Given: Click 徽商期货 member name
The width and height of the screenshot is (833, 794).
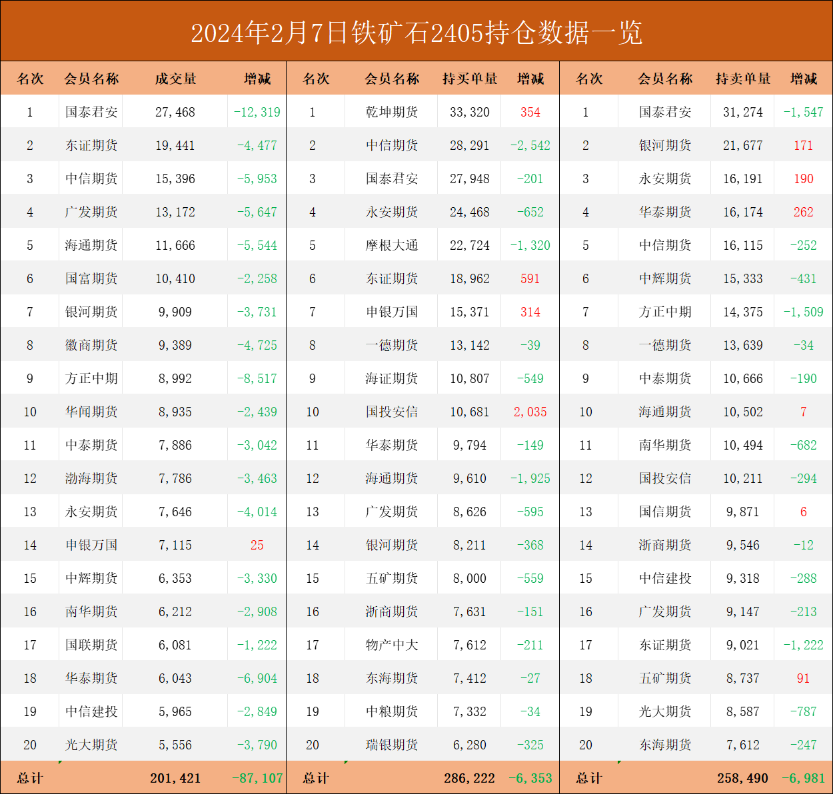Looking at the screenshot, I should coord(91,345).
